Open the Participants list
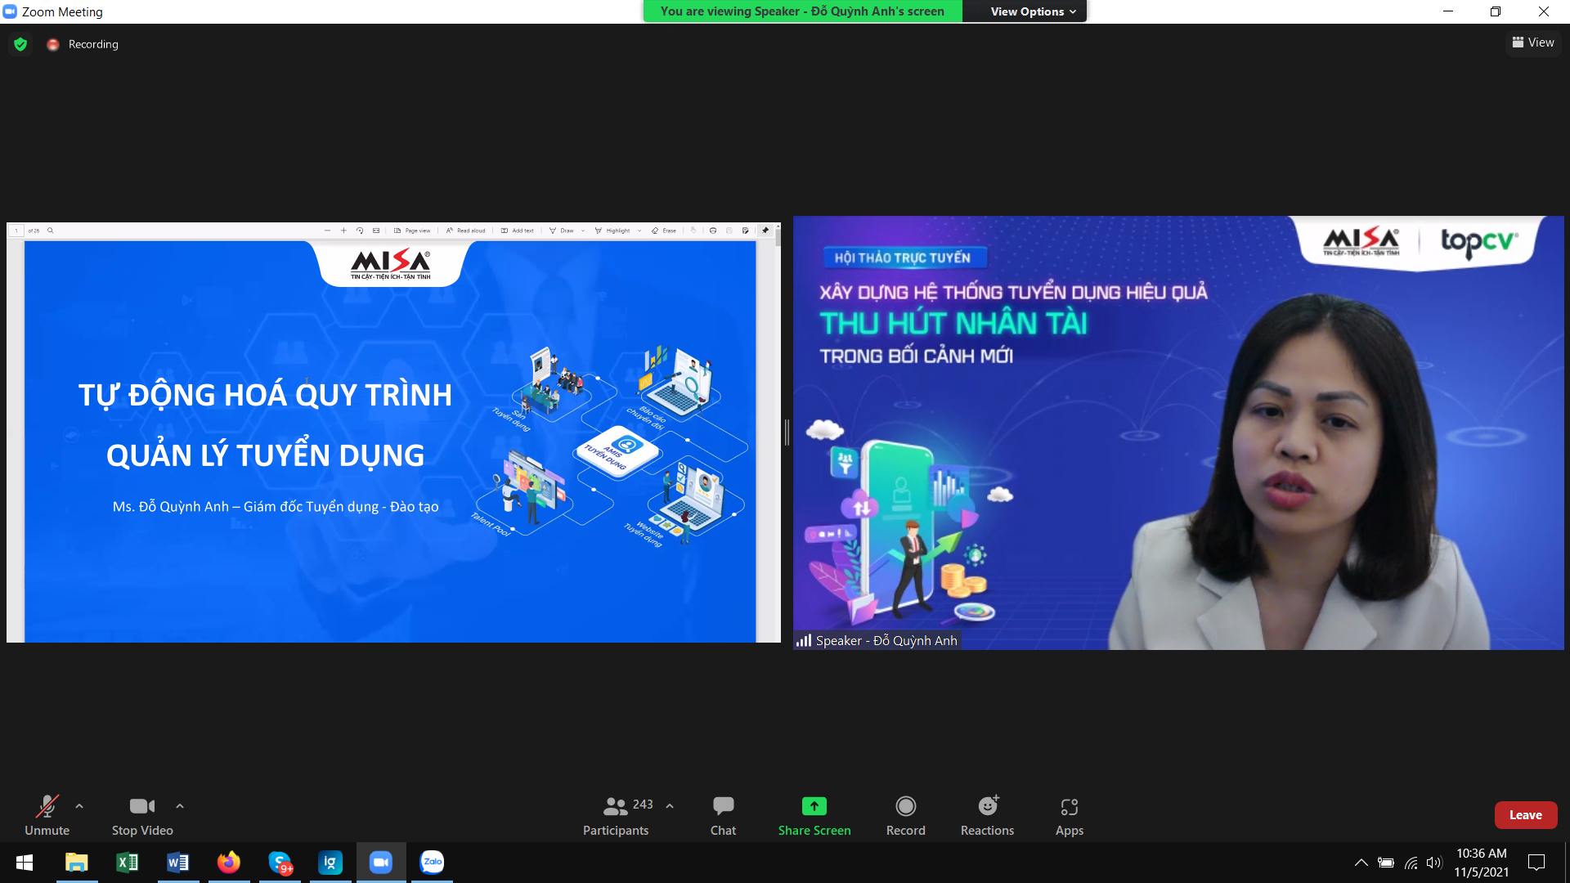 [616, 815]
